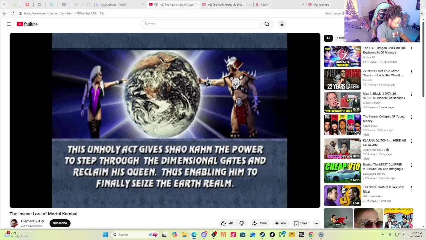Close the Netflix tab
The height and width of the screenshot is (240, 426).
303,5
